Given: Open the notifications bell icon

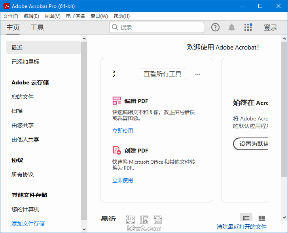Looking at the screenshot, I should 232,27.
